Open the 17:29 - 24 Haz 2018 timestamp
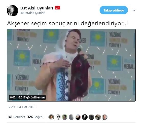Screen dimensions: 144x124 pos(21,107)
